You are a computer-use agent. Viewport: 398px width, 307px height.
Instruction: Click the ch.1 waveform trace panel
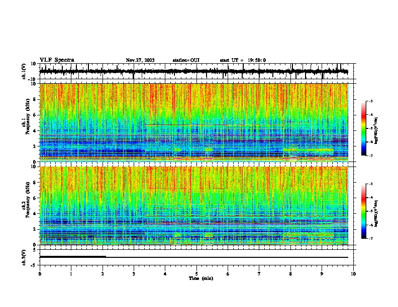point(197,71)
